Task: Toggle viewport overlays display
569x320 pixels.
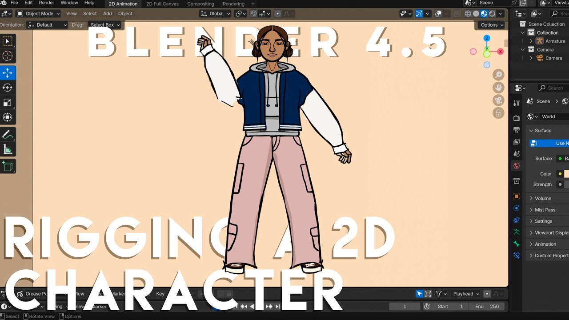Action: click(x=438, y=14)
